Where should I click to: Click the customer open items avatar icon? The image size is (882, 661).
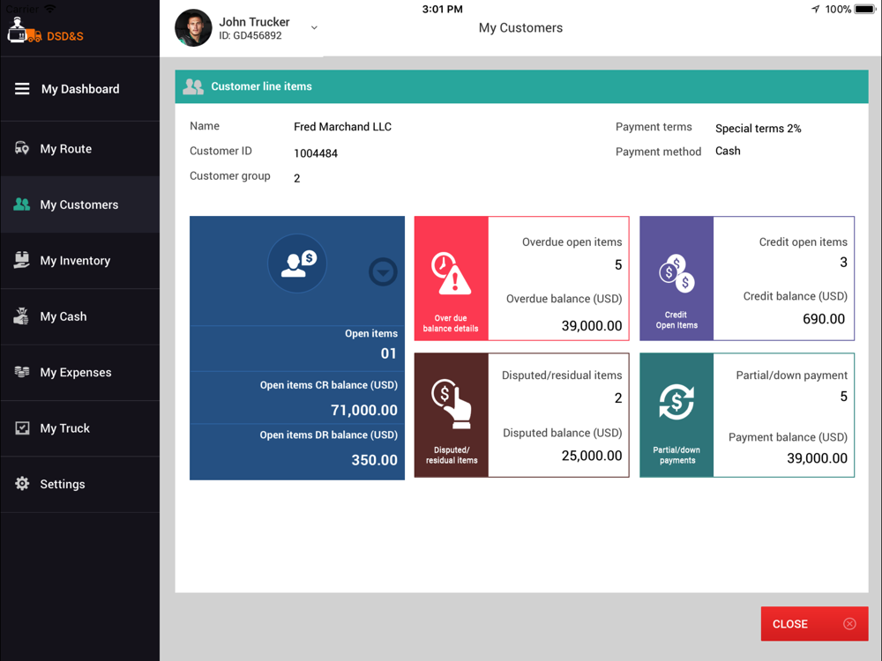coord(297,263)
